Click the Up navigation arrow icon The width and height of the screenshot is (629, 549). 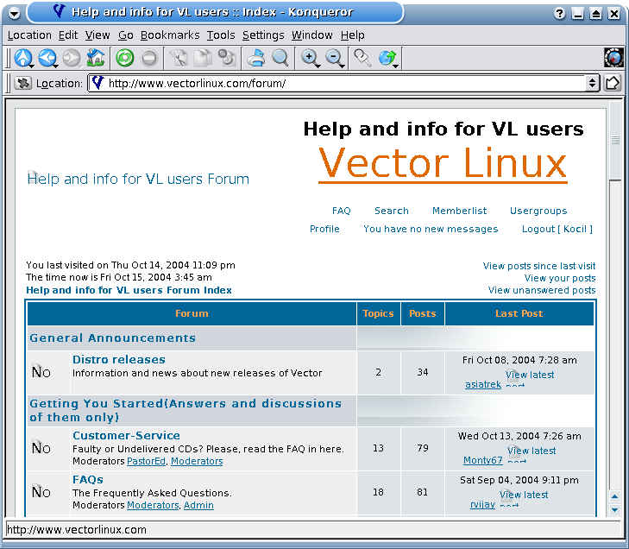tap(22, 58)
